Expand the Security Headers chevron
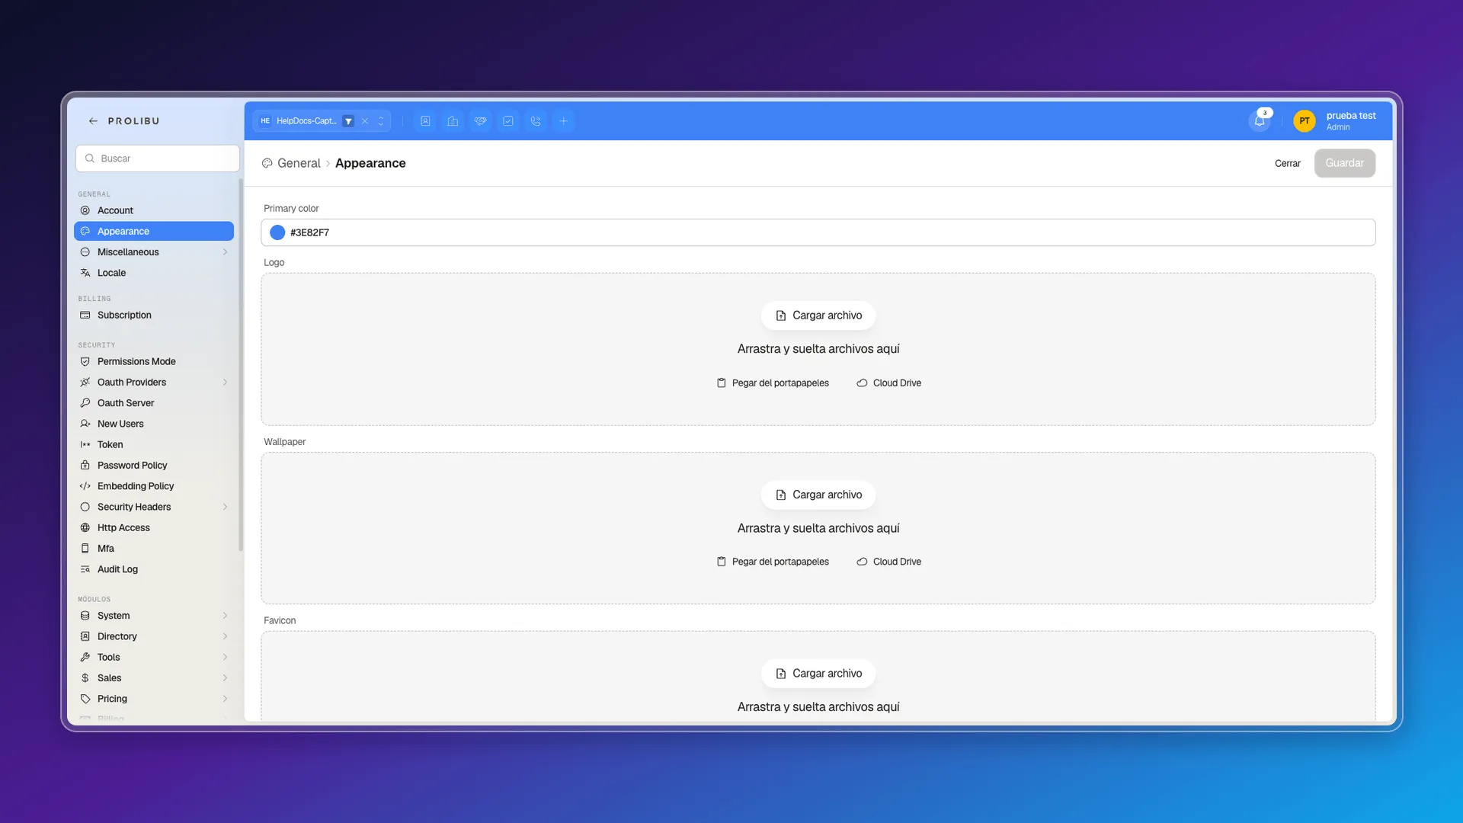The width and height of the screenshot is (1463, 823). (225, 507)
